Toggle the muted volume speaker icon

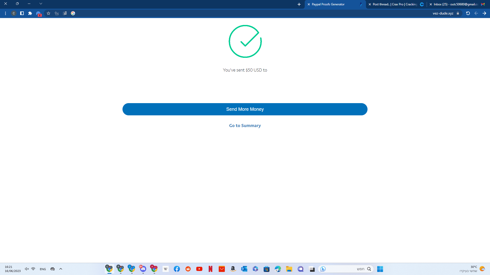[x=27, y=269]
